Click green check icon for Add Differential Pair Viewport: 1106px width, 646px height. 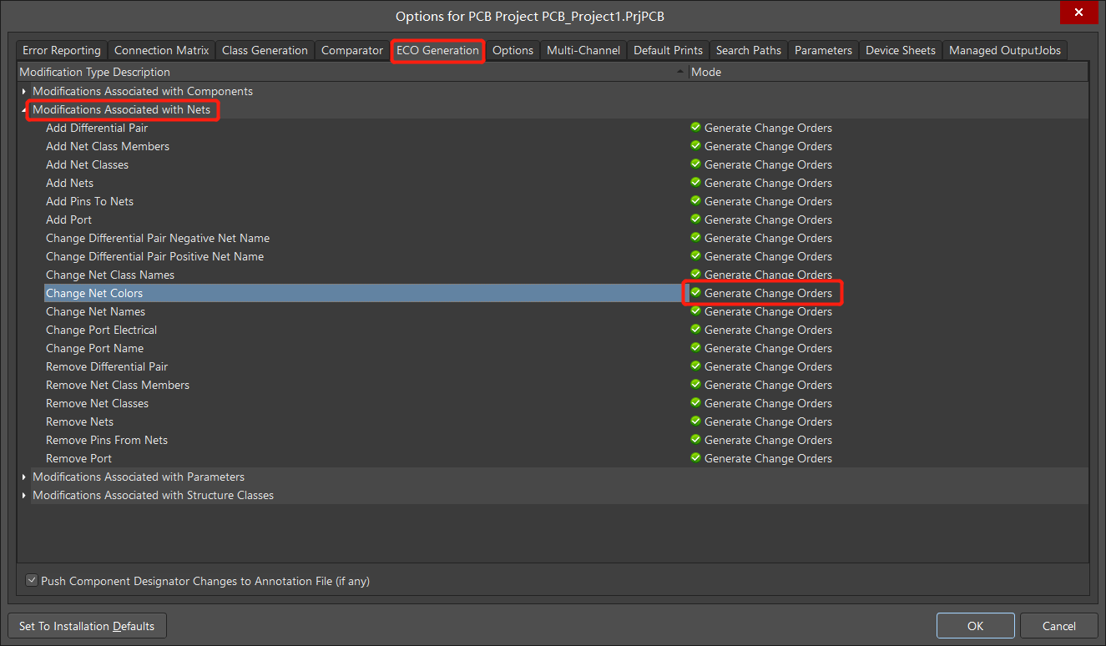click(695, 128)
